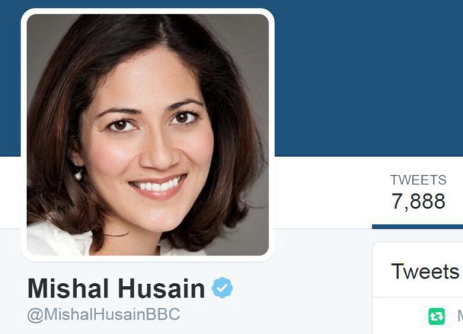The height and width of the screenshot is (334, 463).
Task: Open the retweeter name beside retweet icon
Action: (x=460, y=316)
